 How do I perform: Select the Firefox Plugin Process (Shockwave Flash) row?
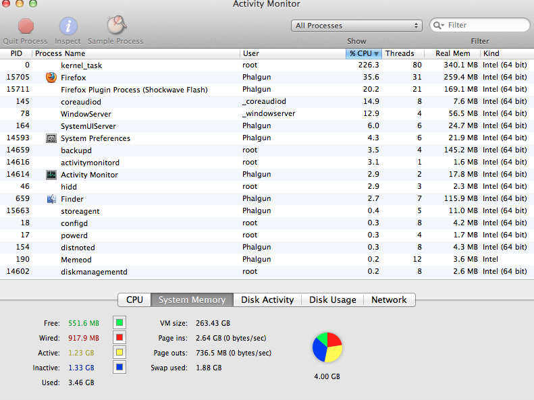(x=267, y=90)
